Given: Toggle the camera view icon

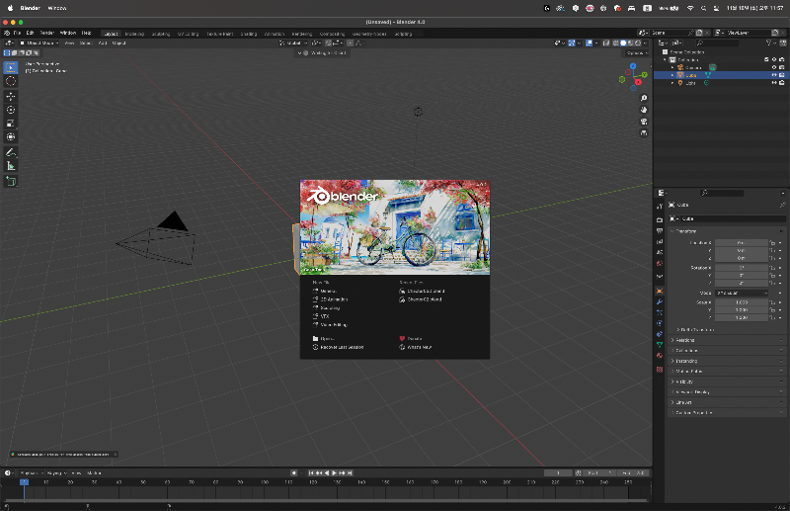Looking at the screenshot, I should tap(644, 122).
